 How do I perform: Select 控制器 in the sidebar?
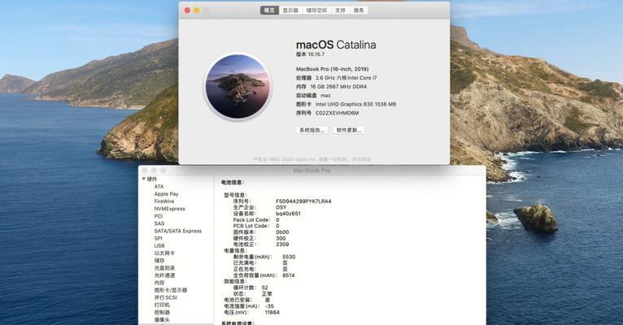[x=162, y=312]
